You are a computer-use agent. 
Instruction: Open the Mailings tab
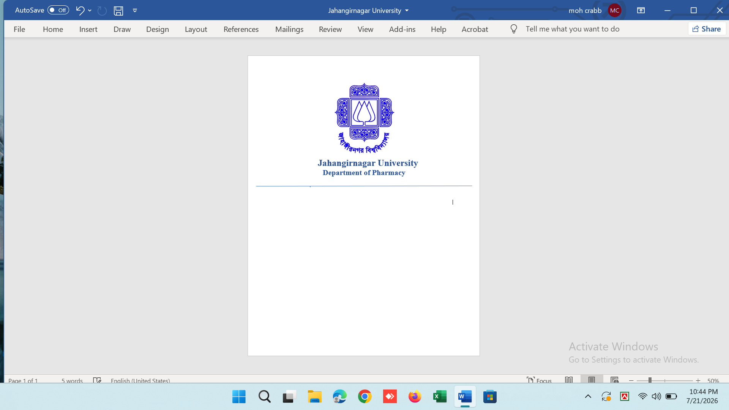289,29
